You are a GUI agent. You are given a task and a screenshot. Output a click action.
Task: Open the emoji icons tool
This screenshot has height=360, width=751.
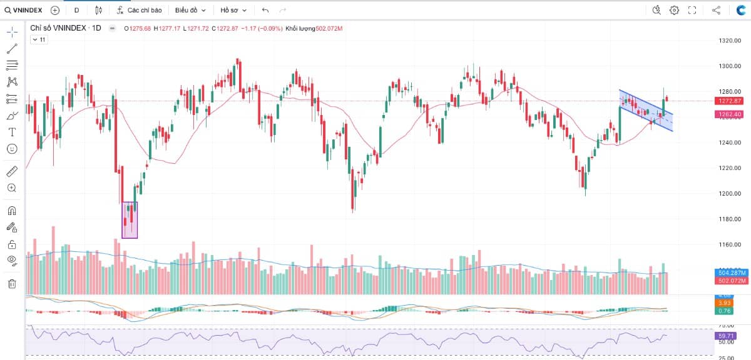point(12,149)
